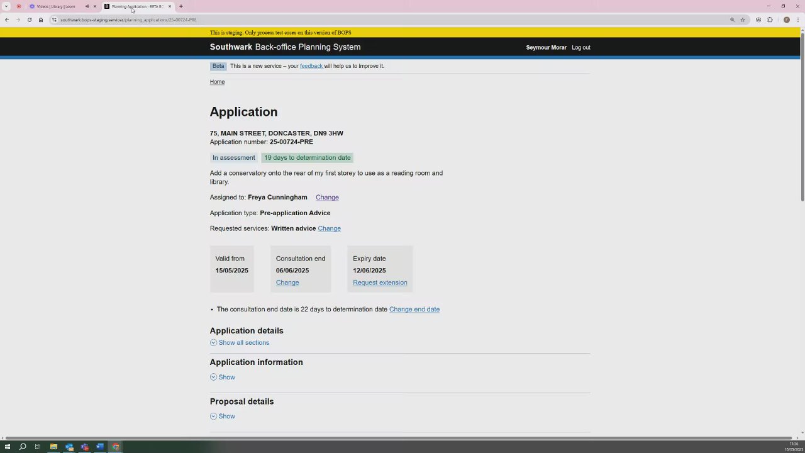Screen dimensions: 805x453
Task: Open the browser home page
Action: tap(41, 20)
